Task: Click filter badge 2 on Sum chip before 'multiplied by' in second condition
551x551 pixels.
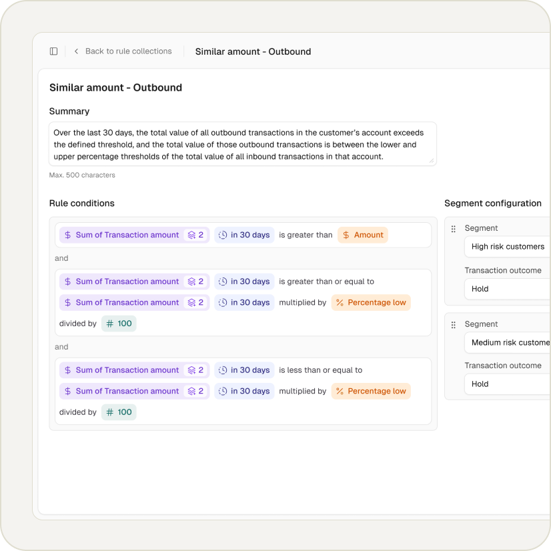Action: 196,303
